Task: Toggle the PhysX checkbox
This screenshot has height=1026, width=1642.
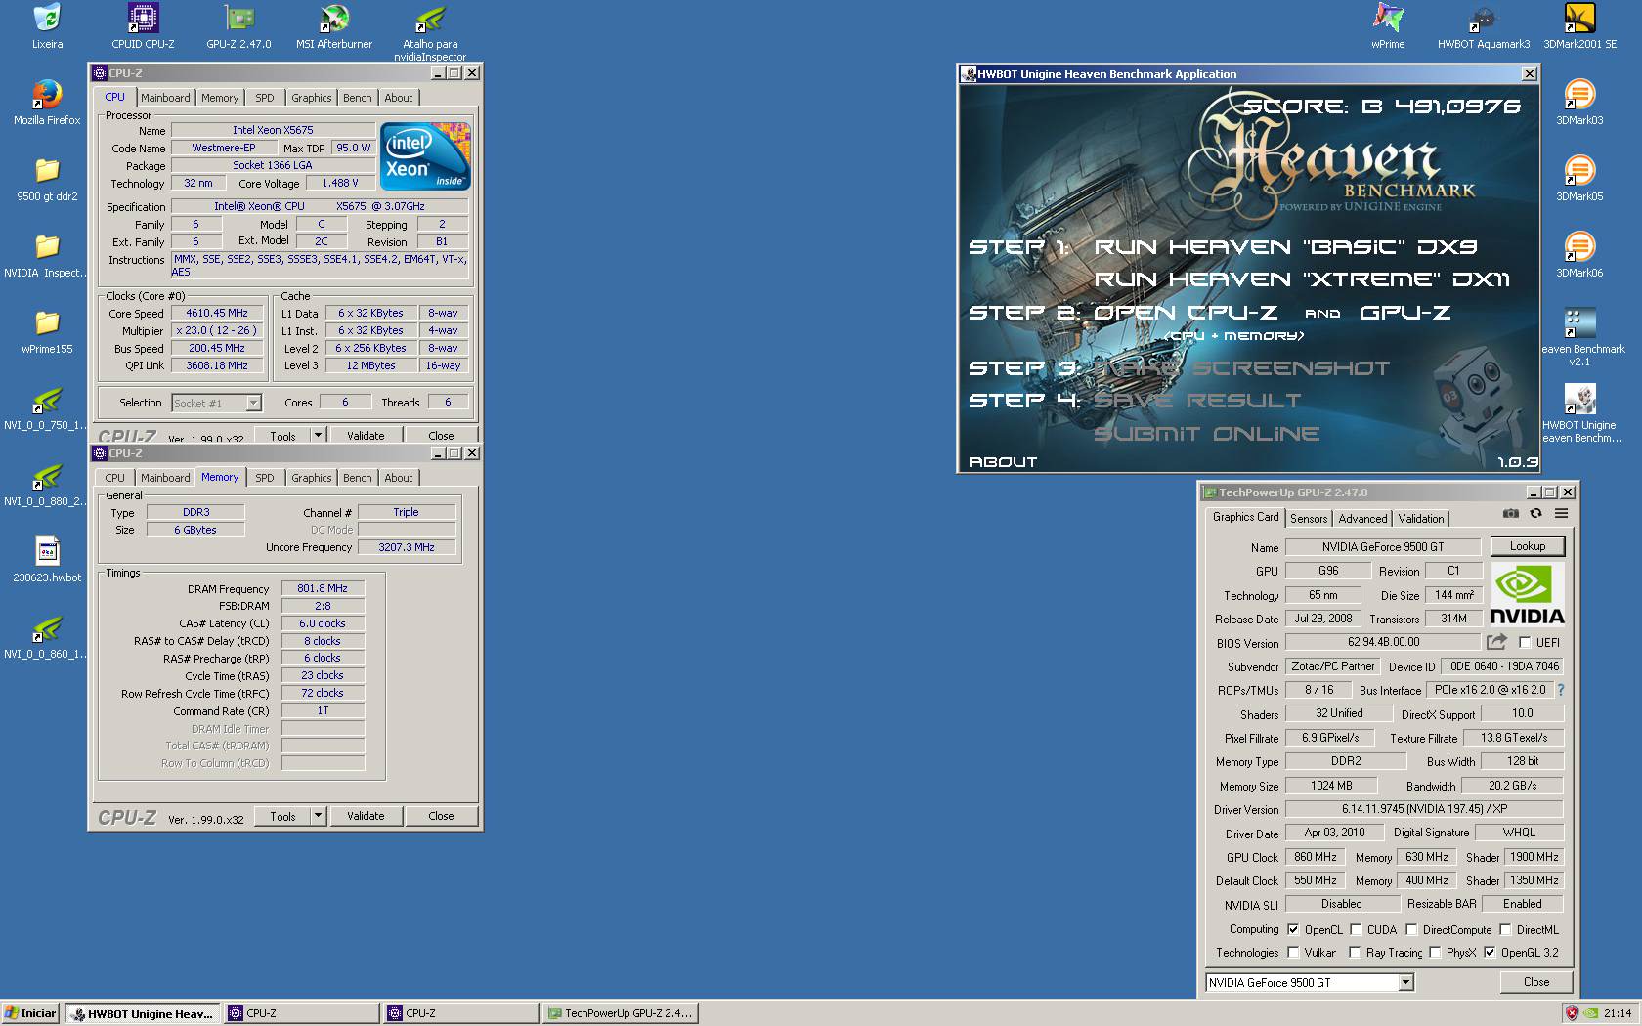Action: point(1435,953)
